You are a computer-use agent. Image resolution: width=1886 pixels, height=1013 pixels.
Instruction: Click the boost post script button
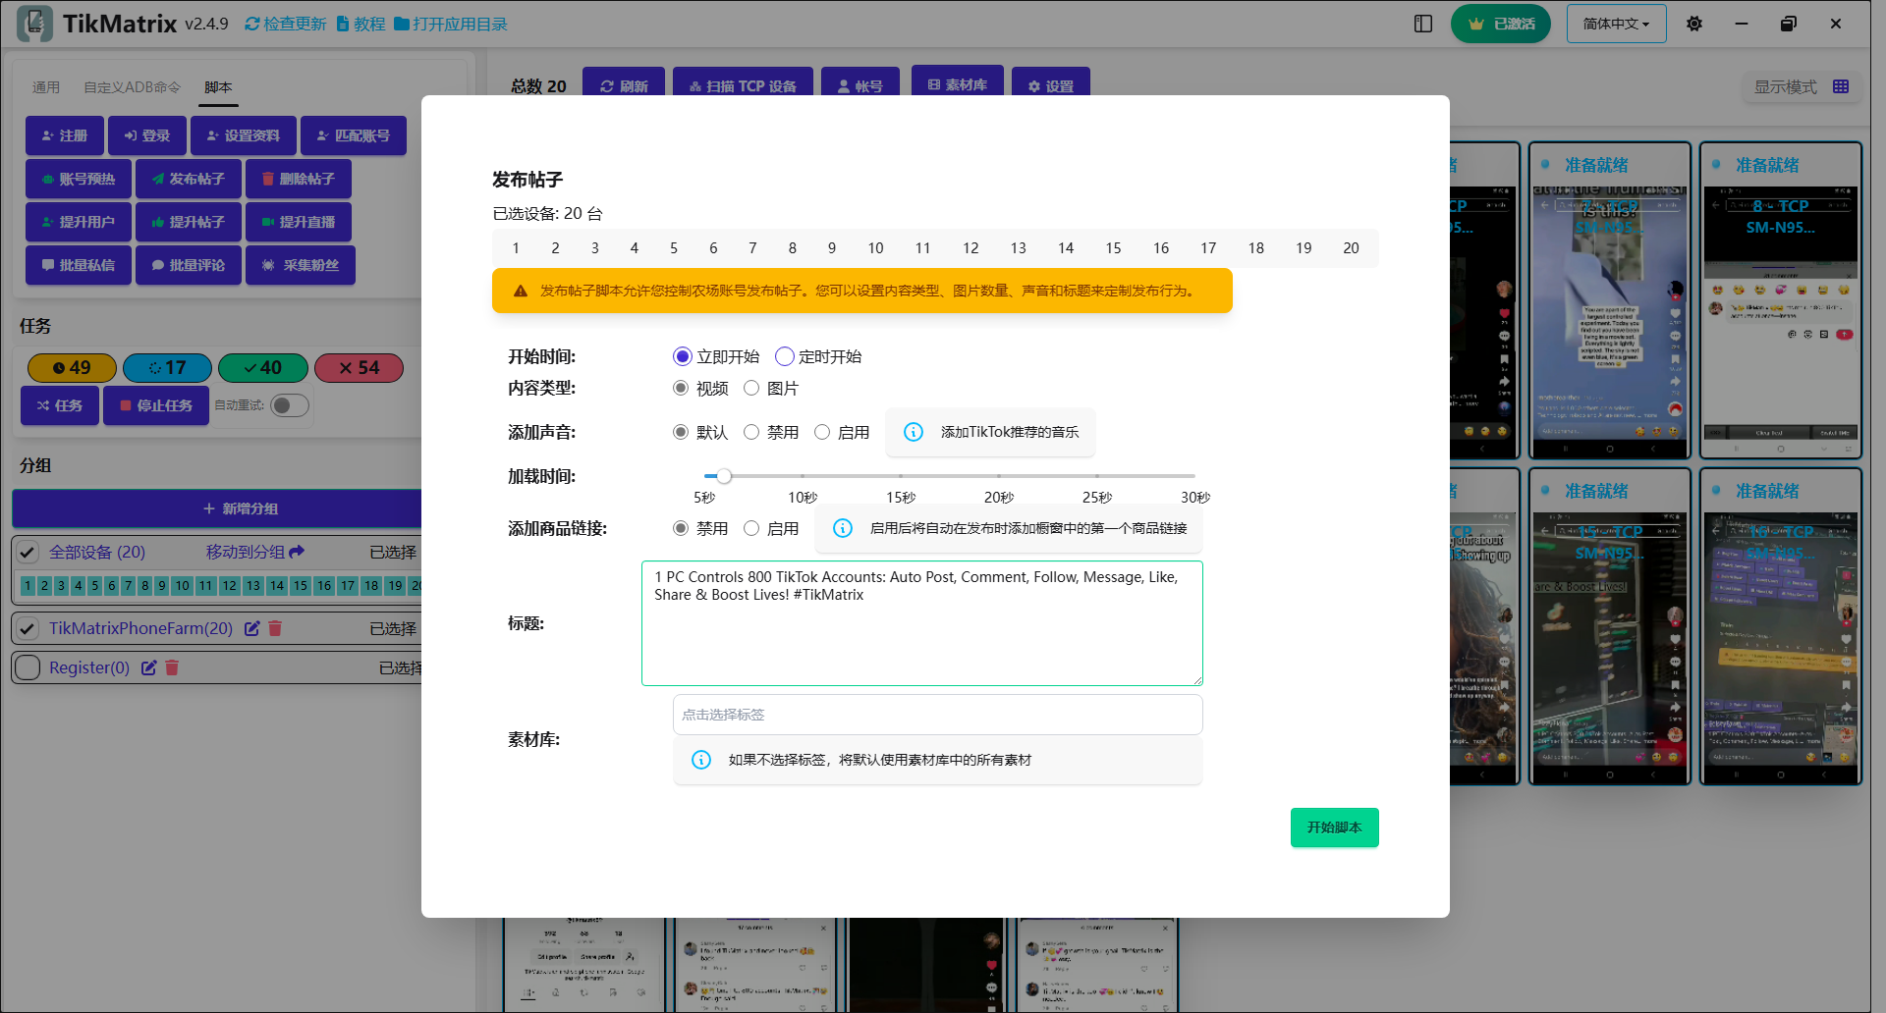pos(189,222)
